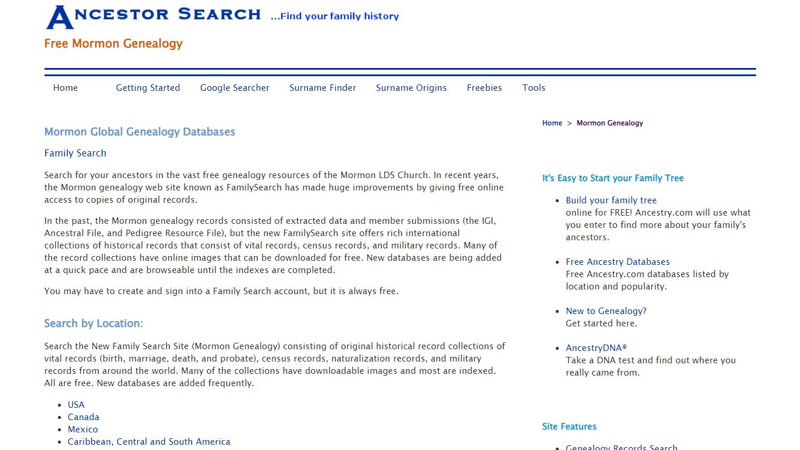Click Build your family tree link
This screenshot has height=450, width=800.
click(611, 200)
